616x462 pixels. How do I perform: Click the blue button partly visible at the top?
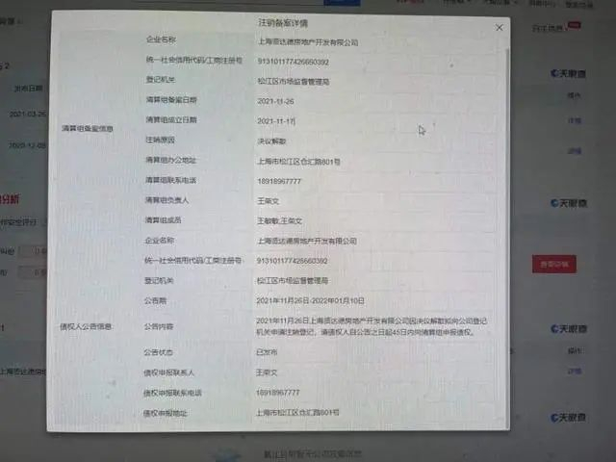pos(342,2)
